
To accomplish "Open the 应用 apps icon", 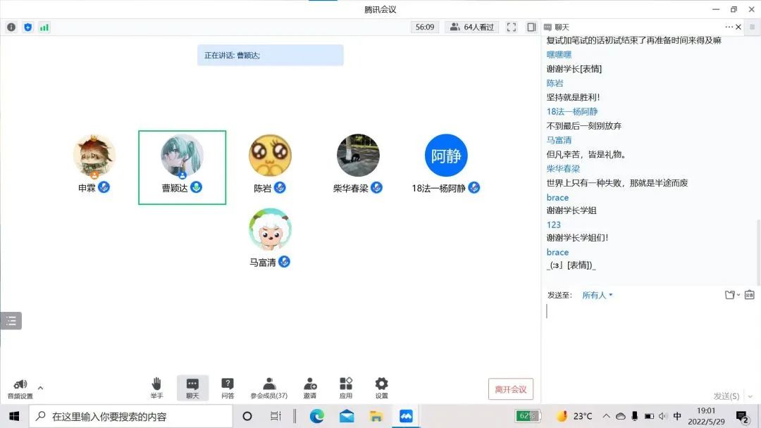I will tap(346, 387).
